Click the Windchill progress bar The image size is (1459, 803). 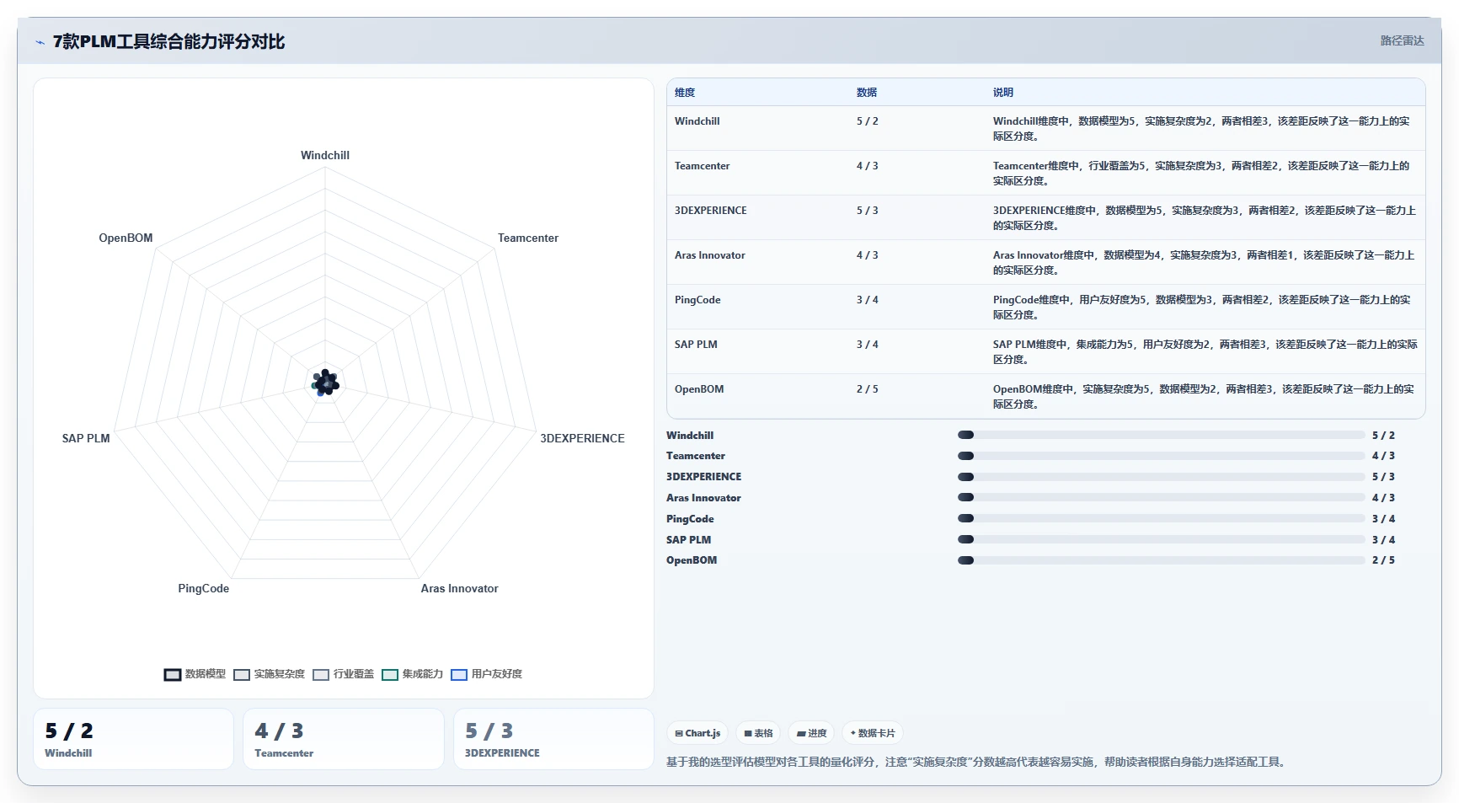pos(1161,436)
